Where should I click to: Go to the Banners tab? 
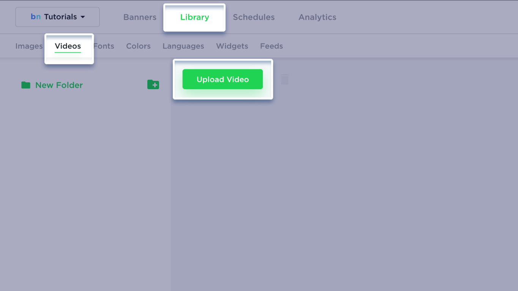(140, 17)
